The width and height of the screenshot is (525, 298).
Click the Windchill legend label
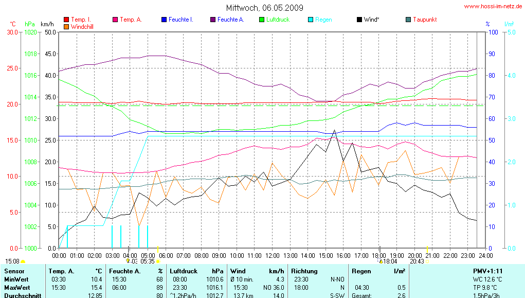coord(82,26)
